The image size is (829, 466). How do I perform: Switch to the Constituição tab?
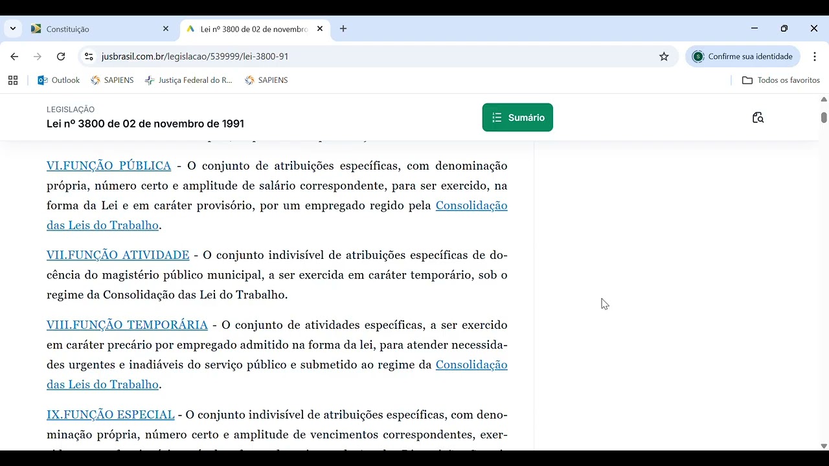[x=100, y=29]
